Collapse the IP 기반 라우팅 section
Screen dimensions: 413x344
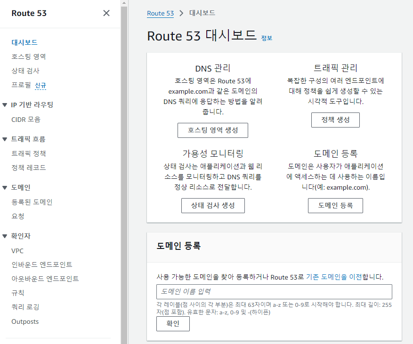click(x=5, y=105)
